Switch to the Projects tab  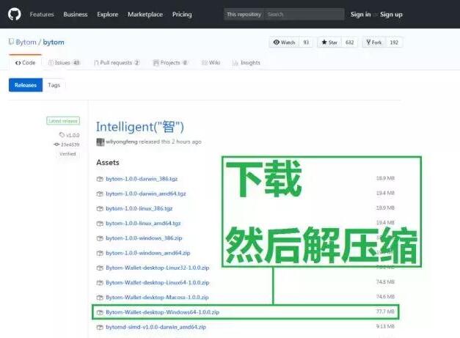pos(170,62)
